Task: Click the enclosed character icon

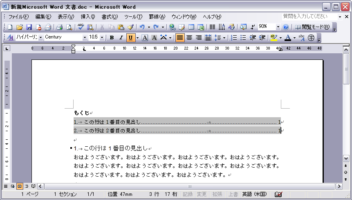Action: (x=311, y=38)
